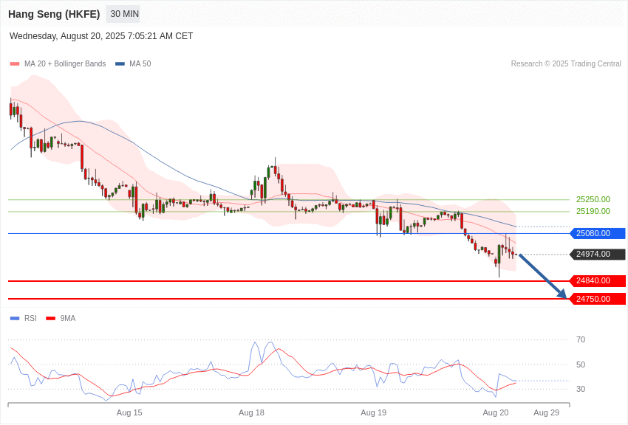Viewport: 628px width, 425px height.
Task: Click the 25190.00 resistance level label
Action: coord(593,211)
